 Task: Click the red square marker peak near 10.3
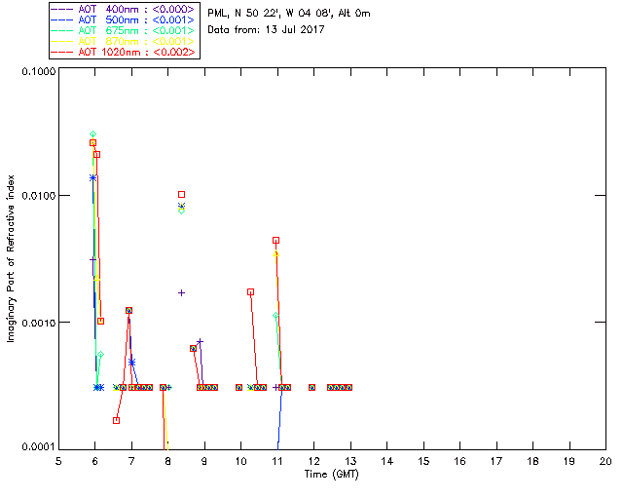click(250, 292)
